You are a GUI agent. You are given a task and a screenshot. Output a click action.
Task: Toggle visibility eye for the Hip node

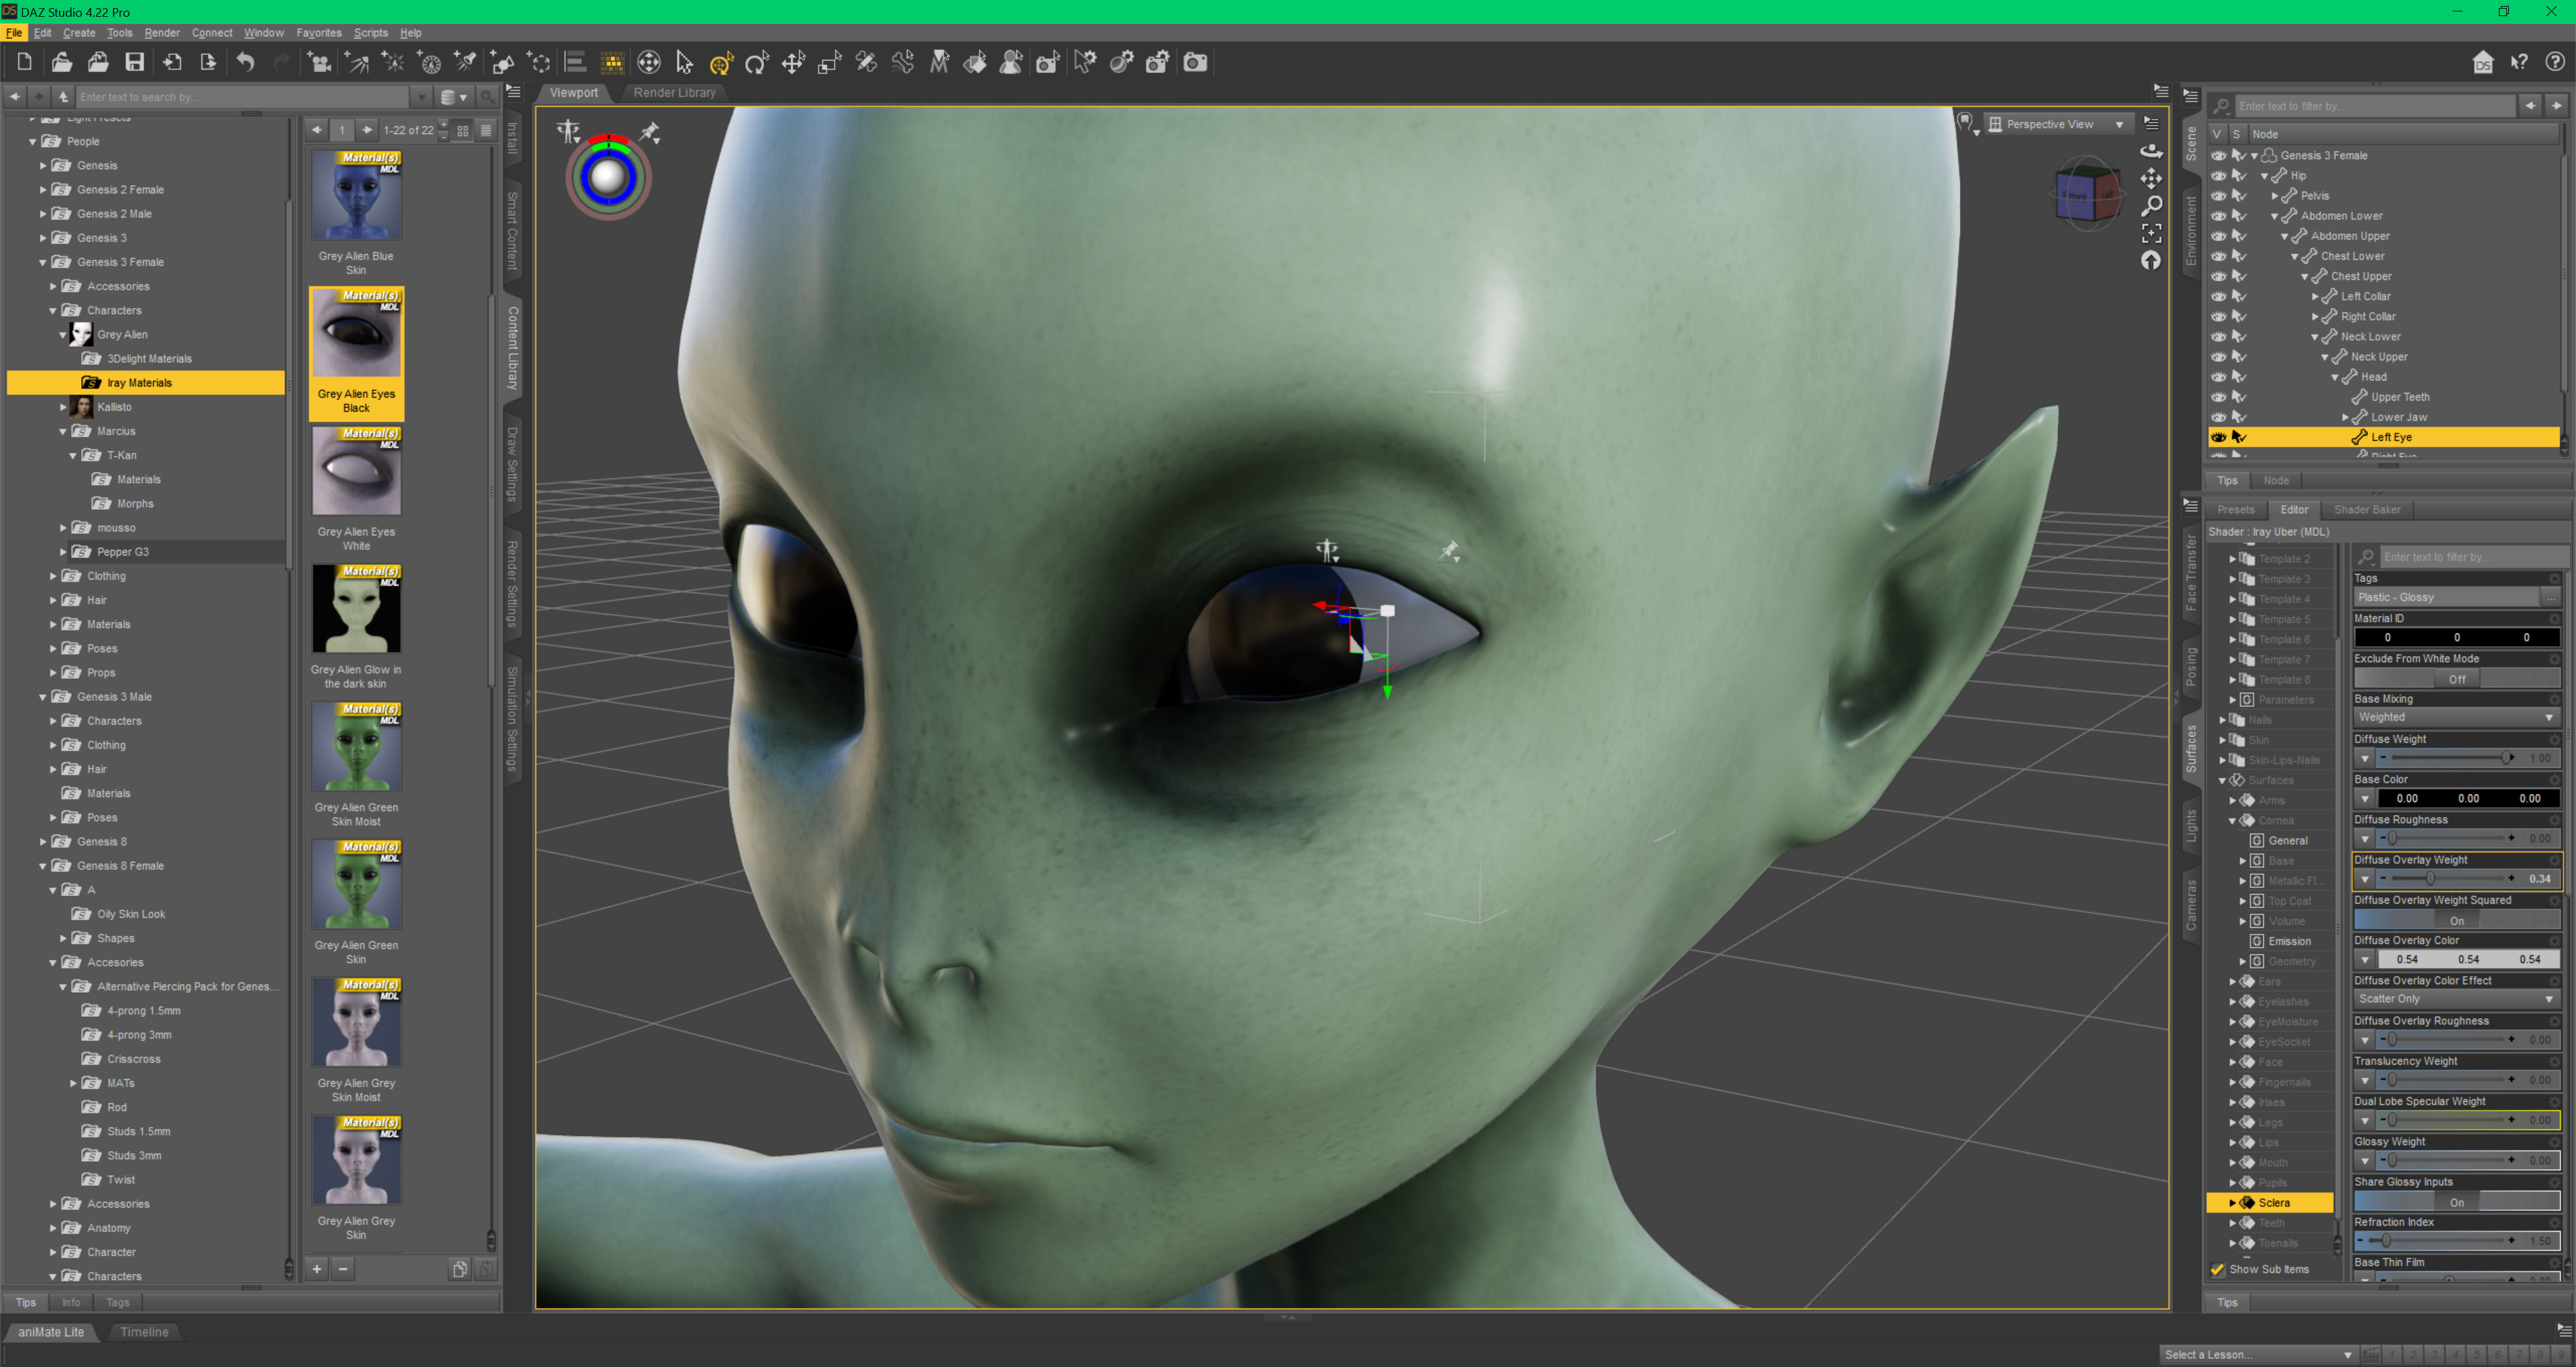[x=2218, y=175]
